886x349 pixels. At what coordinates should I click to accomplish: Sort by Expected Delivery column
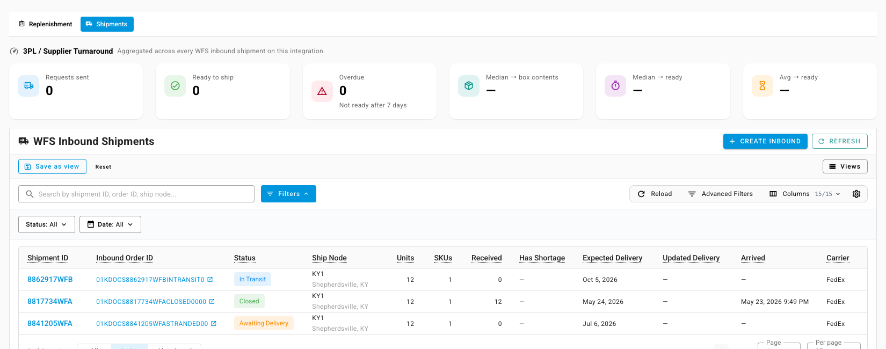coord(613,258)
